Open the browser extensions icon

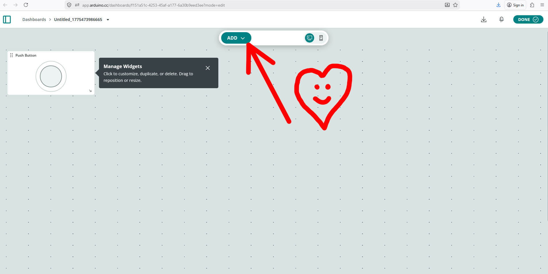pos(532,5)
